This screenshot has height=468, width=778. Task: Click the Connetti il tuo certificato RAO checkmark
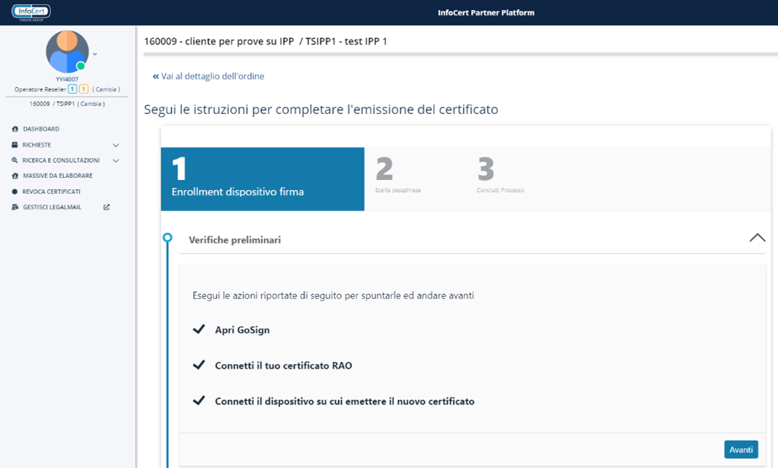[x=199, y=365]
